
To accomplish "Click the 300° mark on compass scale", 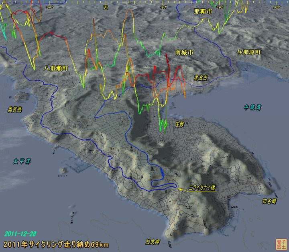I will click(x=276, y=7).
